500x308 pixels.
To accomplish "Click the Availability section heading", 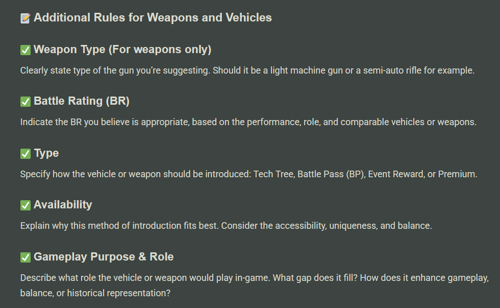I will 63,205.
